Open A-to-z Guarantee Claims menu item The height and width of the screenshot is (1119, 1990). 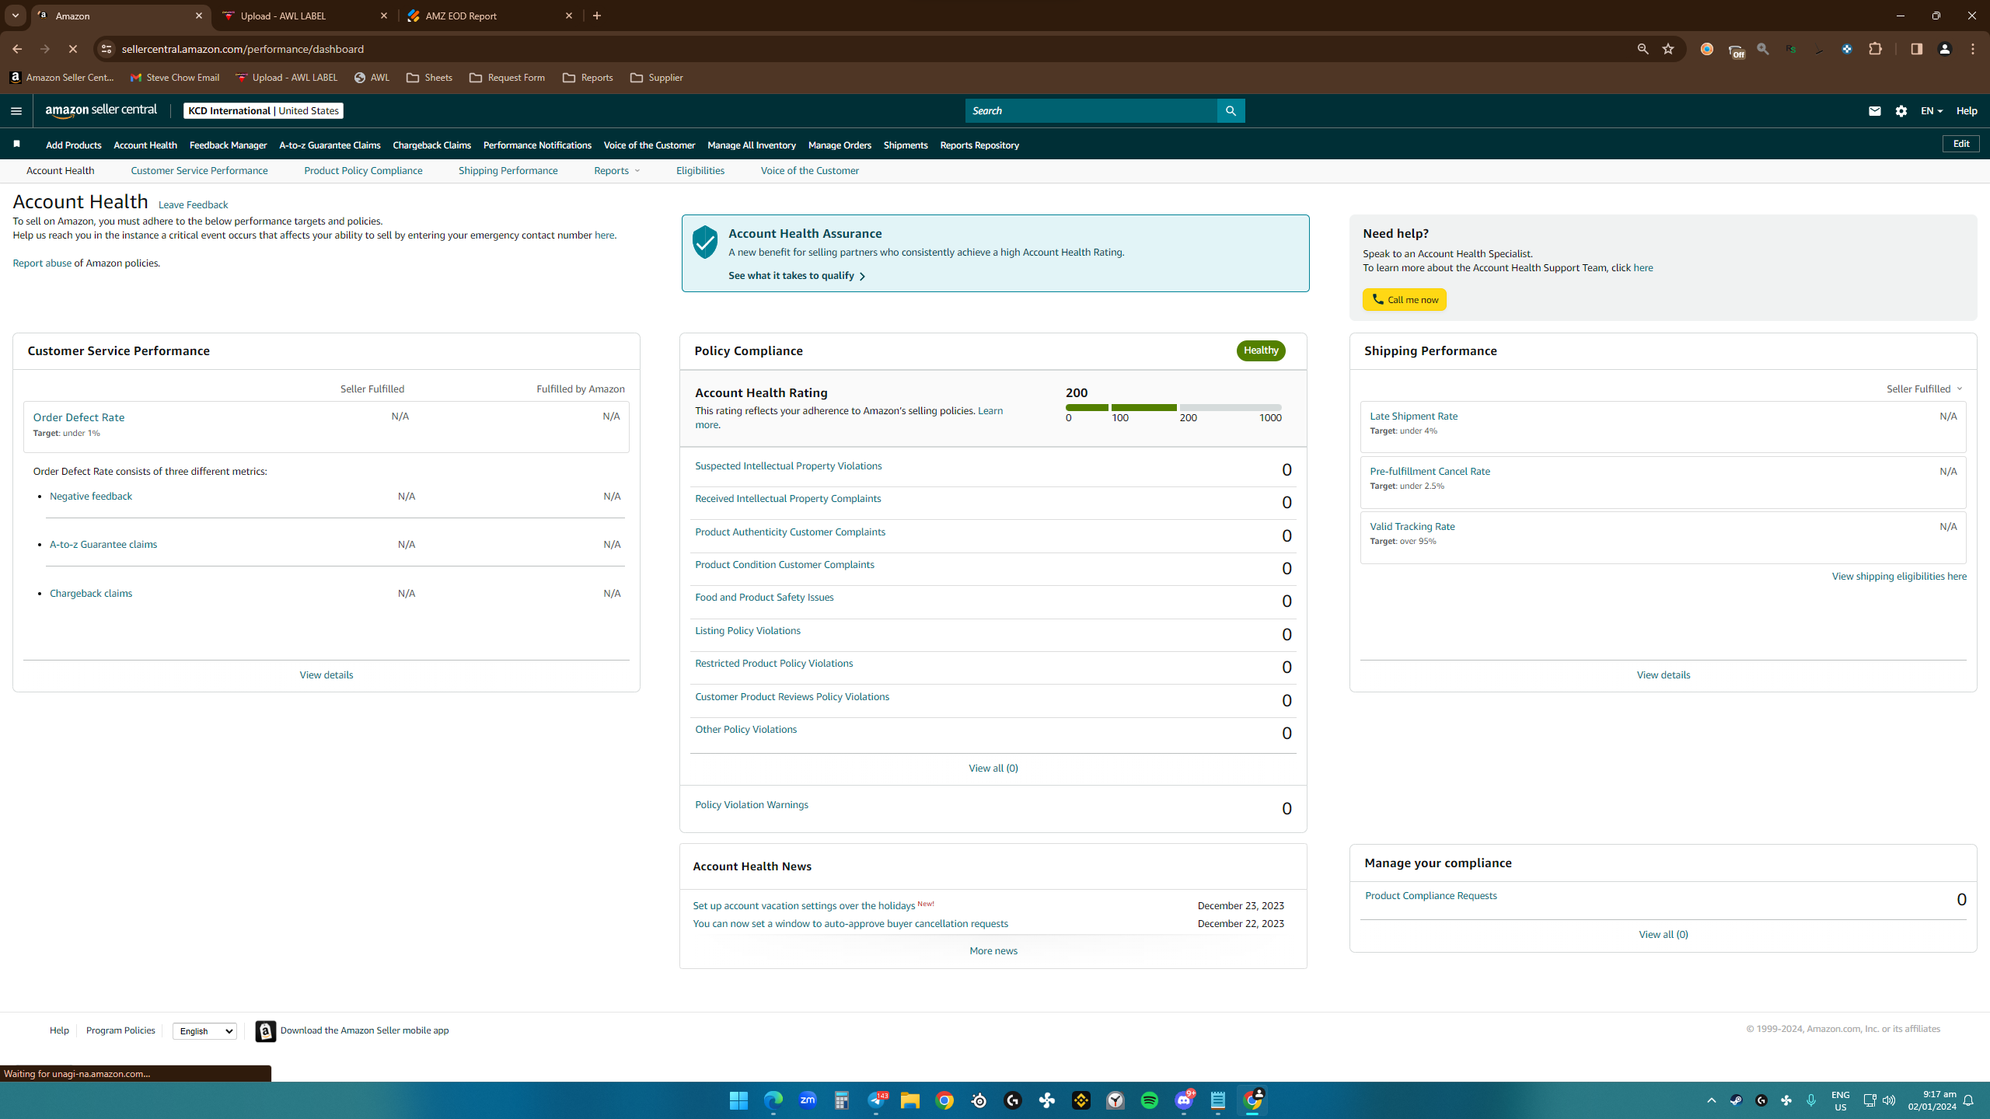coord(330,145)
